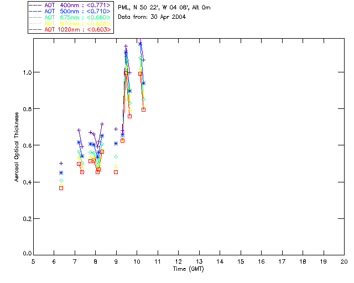Click the purple plus marker near 6.3 GMT
Viewport: 354px width, 283px height.
point(61,163)
